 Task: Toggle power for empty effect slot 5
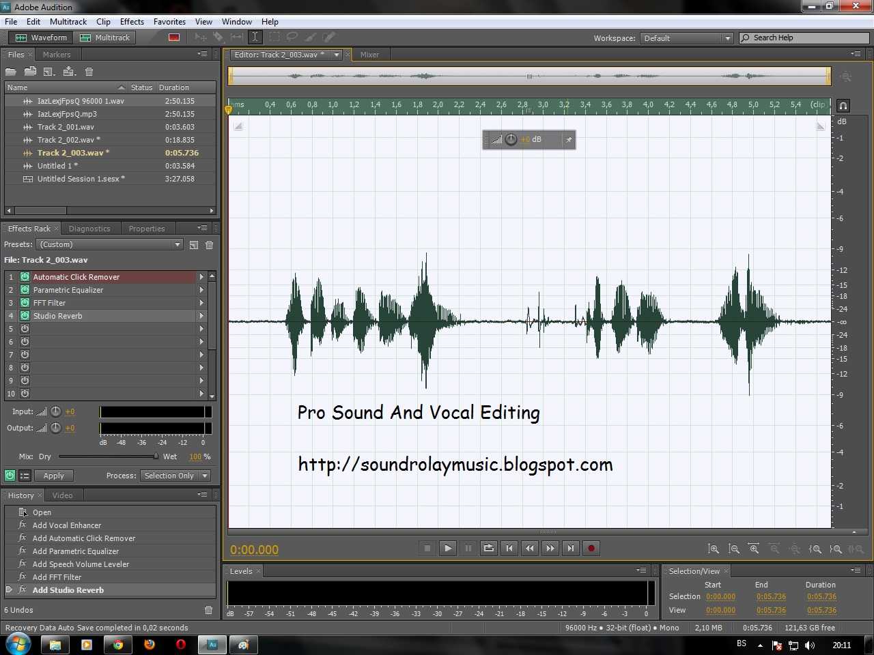click(25, 329)
